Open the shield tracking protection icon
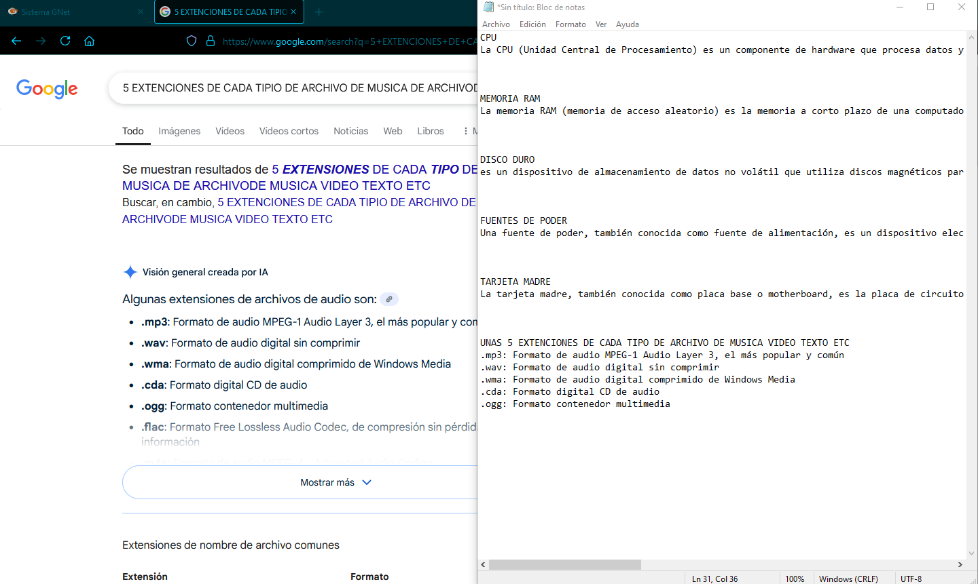Screen dimensions: 978x584 192,41
